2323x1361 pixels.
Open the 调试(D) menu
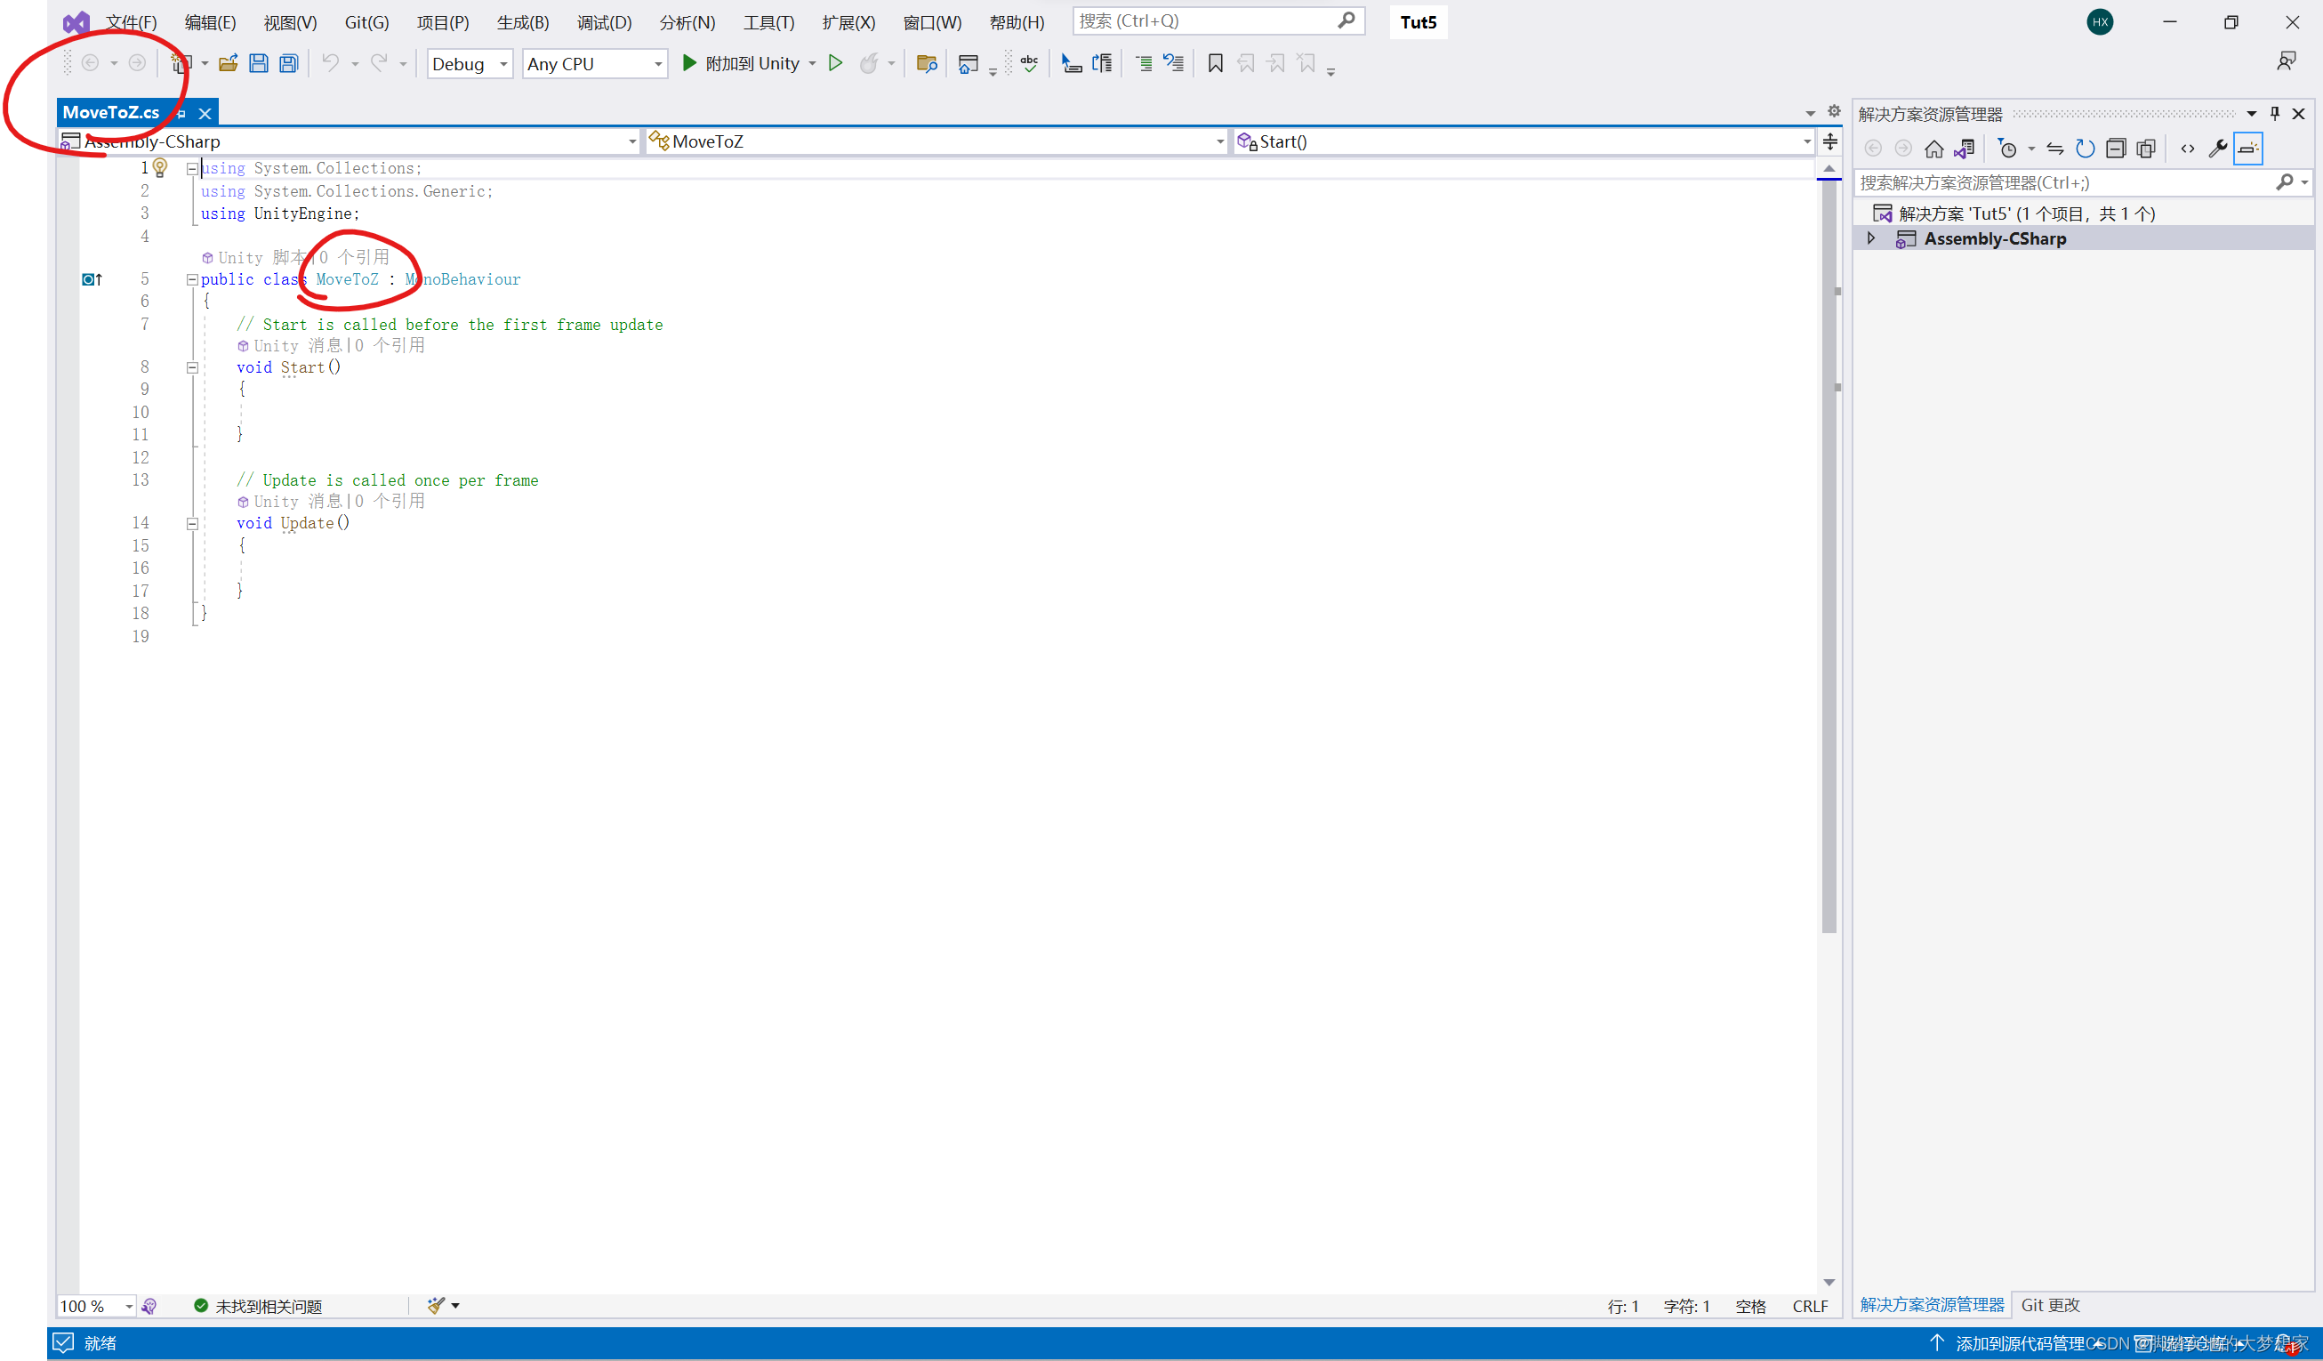604,22
